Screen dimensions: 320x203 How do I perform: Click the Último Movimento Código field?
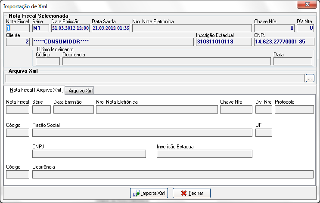click(x=48, y=61)
